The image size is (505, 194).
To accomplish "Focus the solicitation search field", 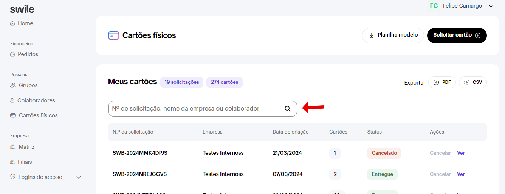I will (x=203, y=109).
